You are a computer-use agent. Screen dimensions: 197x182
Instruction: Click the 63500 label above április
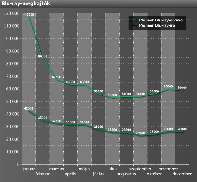(x=70, y=82)
